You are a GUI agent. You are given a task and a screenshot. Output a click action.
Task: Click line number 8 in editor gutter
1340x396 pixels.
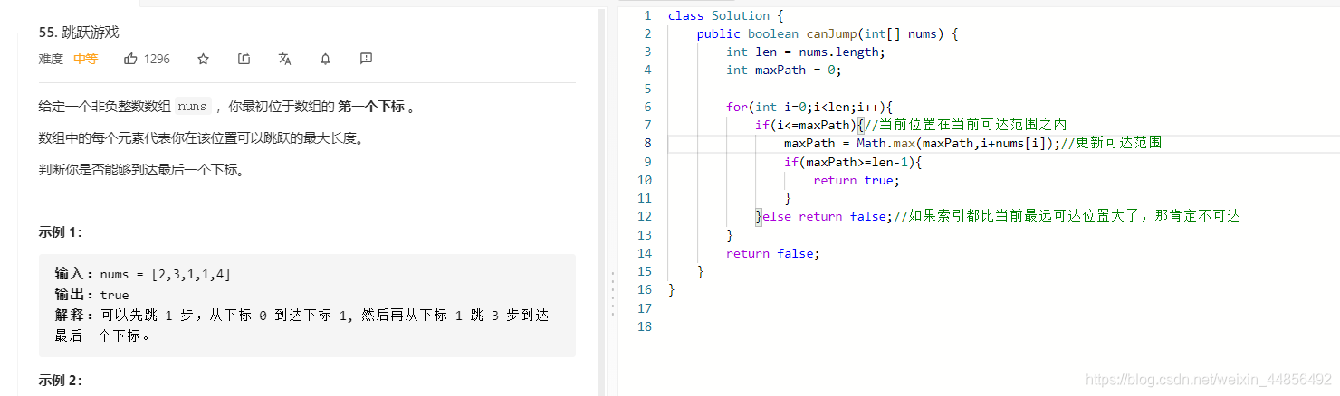(x=647, y=143)
